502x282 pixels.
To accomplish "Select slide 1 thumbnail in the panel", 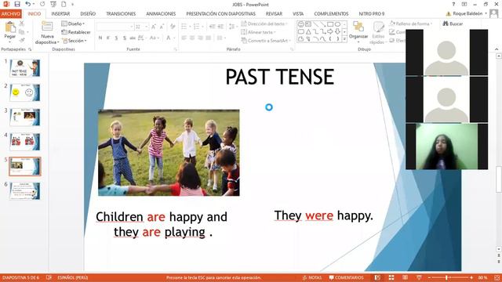I will click(24, 68).
